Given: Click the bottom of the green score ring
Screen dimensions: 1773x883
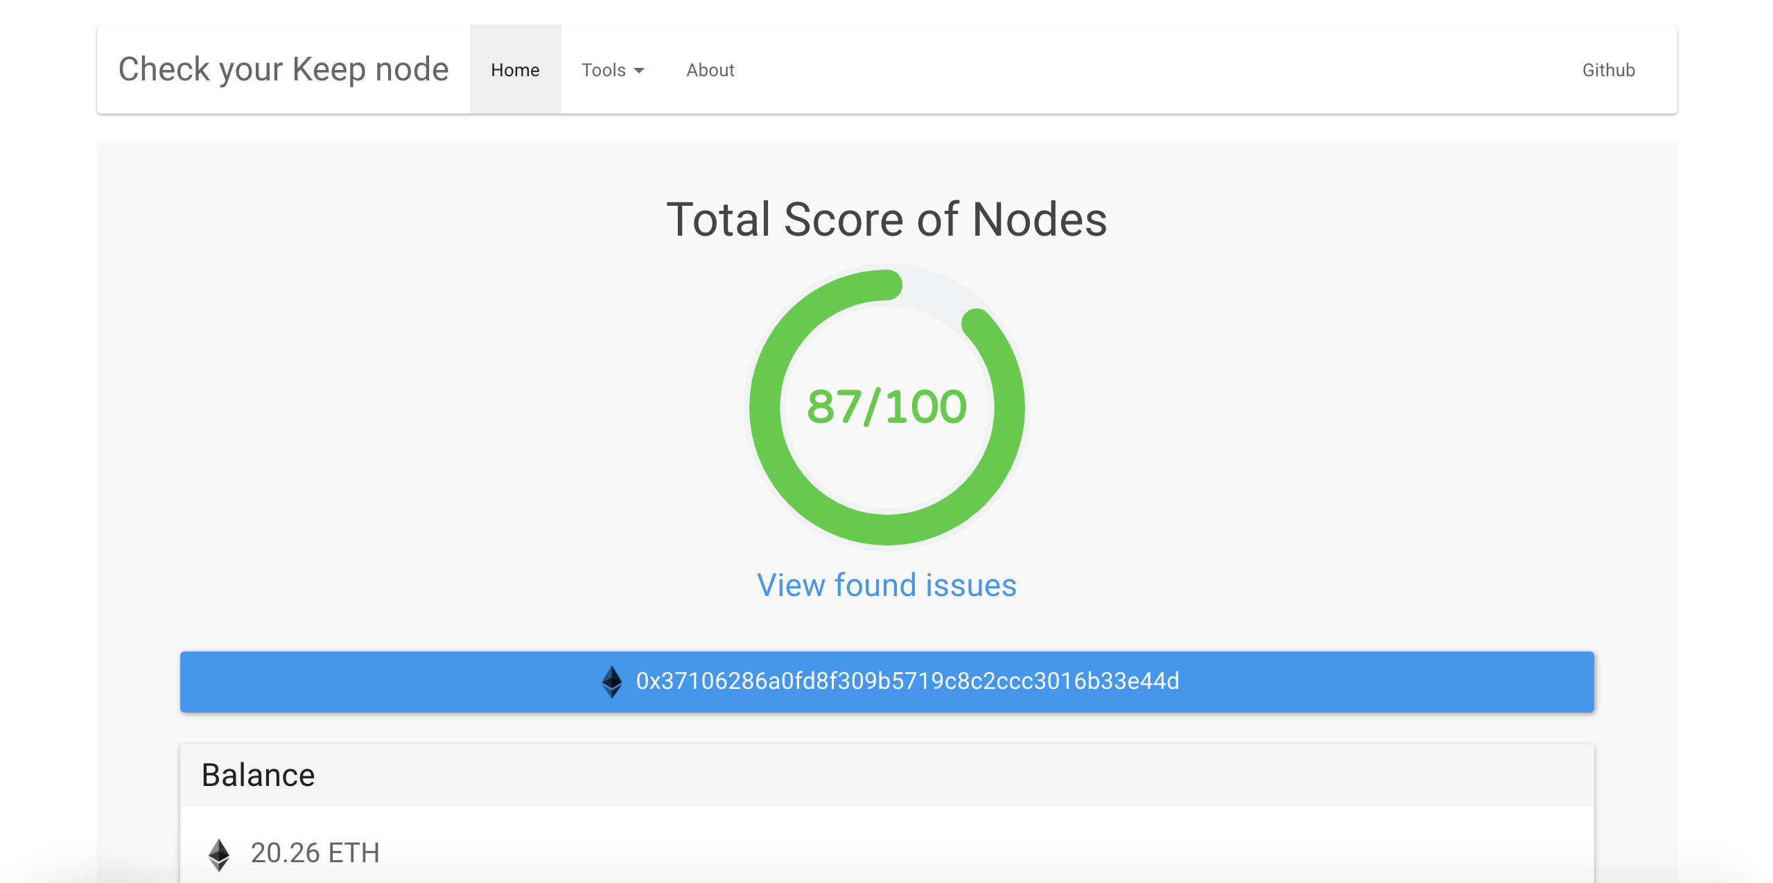Looking at the screenshot, I should click(886, 529).
